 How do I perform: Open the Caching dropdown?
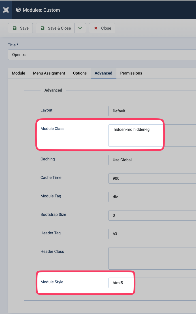tap(152, 160)
